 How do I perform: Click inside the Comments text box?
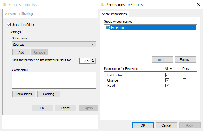click(54, 80)
